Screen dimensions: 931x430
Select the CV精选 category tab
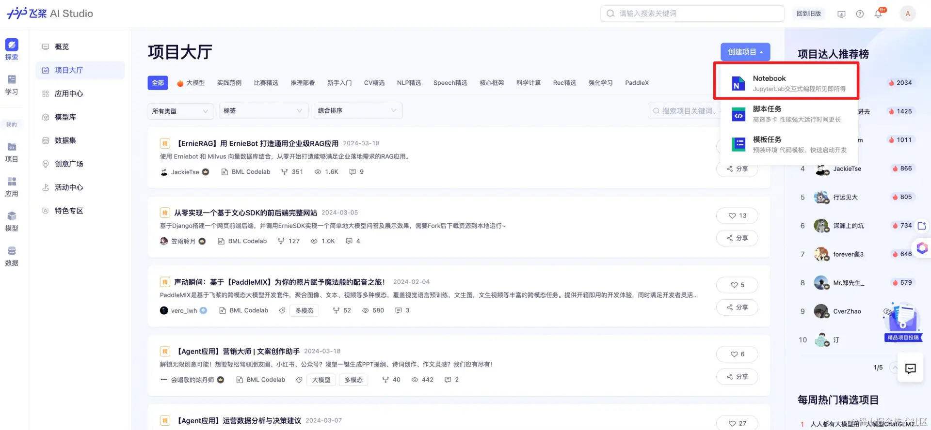tap(374, 83)
